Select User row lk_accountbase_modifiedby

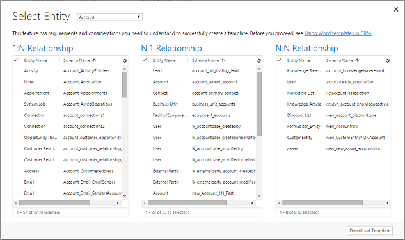tap(199, 149)
